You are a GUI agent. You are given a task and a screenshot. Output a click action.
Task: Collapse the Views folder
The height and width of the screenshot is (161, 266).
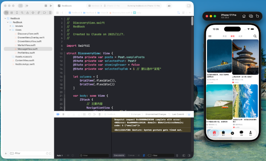click(x=10, y=30)
